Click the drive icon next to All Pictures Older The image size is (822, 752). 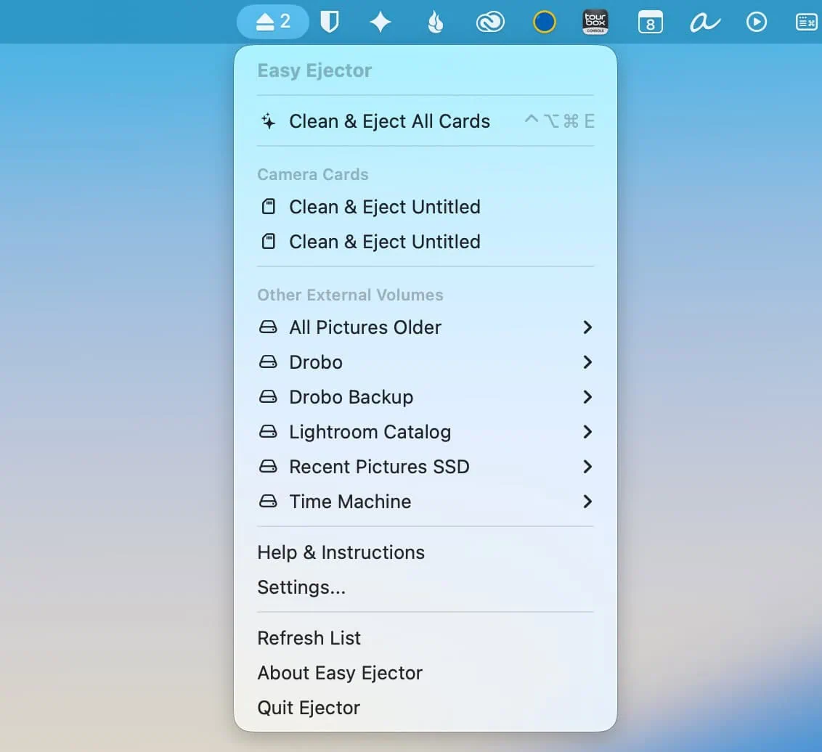(x=268, y=327)
